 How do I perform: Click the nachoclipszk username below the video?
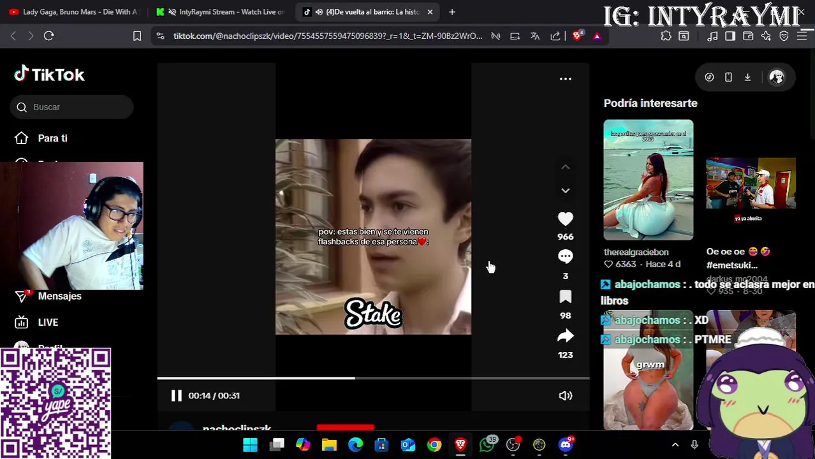click(x=237, y=428)
